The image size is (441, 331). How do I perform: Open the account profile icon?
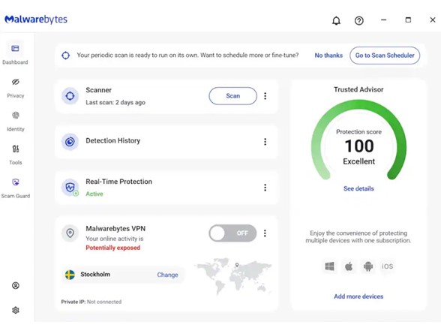(16, 285)
